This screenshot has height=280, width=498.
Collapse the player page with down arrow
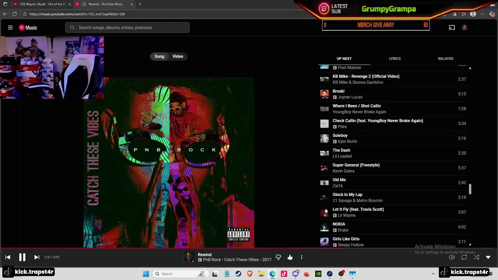click(488, 257)
